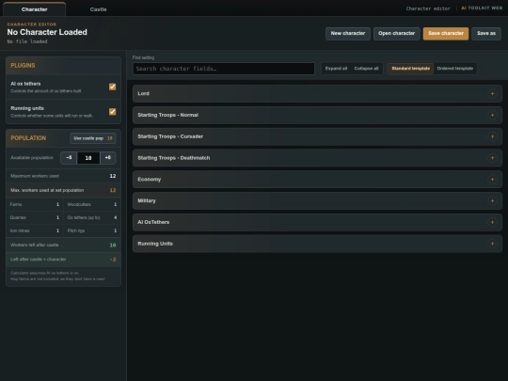
Task: Decrease available population by 8
Action: (x=69, y=158)
